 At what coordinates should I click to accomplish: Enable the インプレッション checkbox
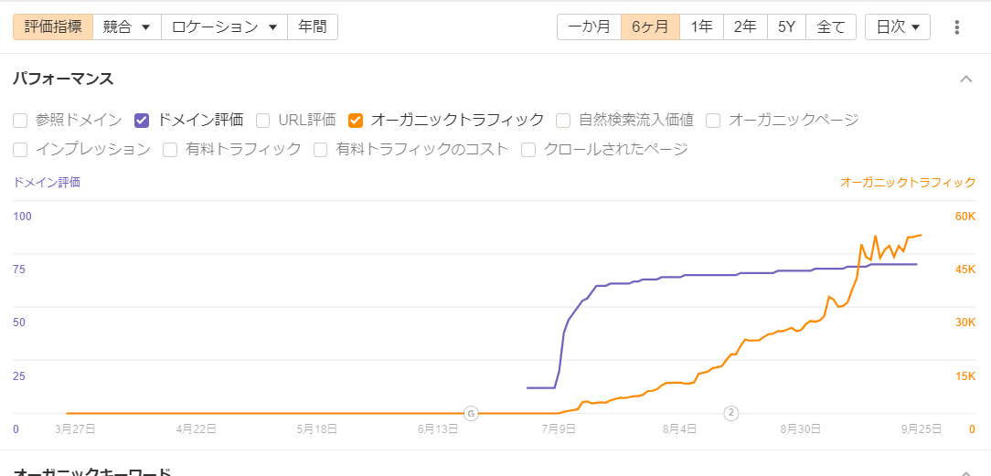point(20,149)
